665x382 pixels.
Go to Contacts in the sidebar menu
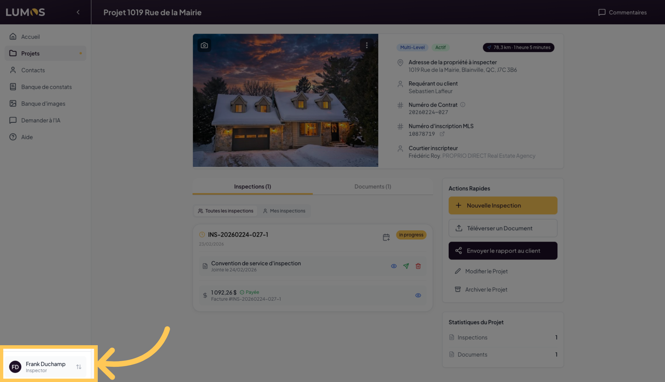click(33, 70)
